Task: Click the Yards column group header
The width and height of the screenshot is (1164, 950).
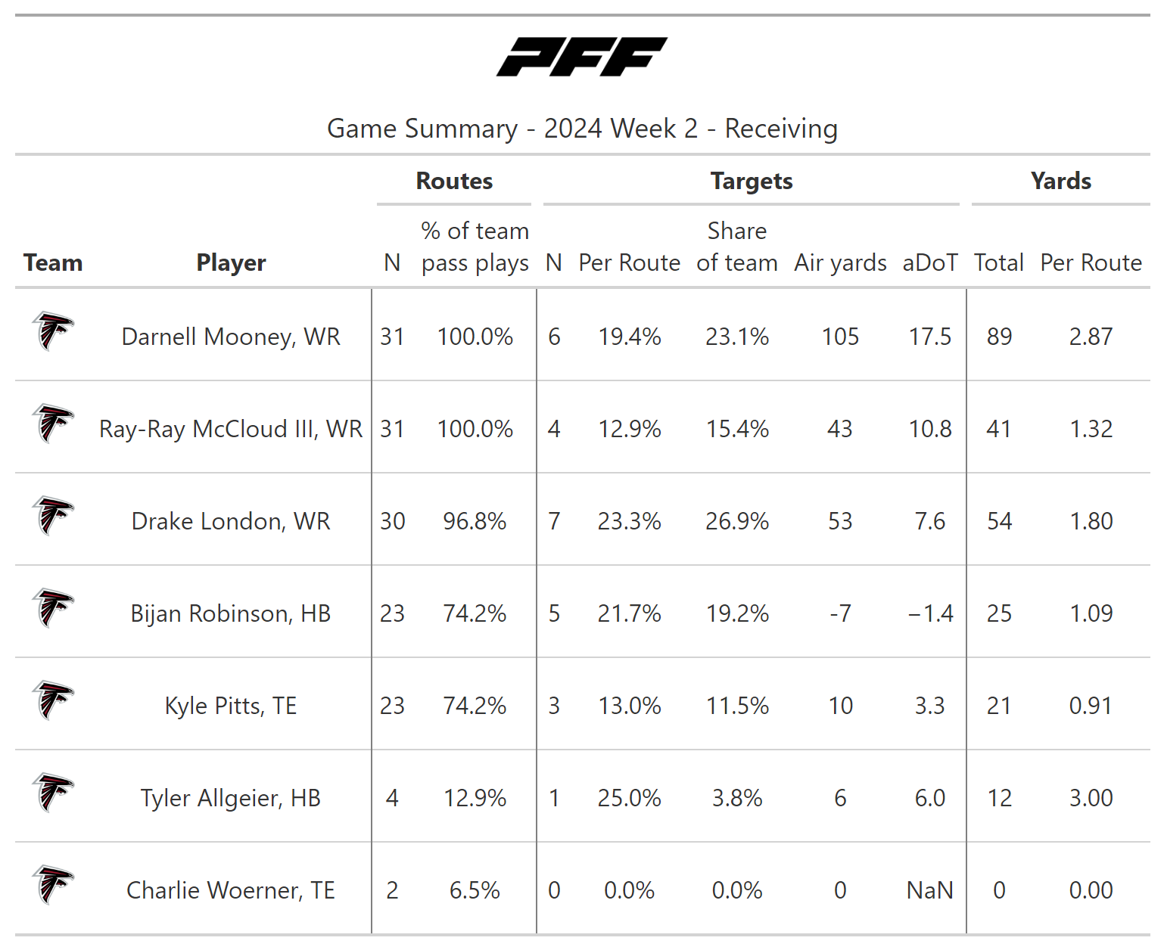Action: pyautogui.click(x=1060, y=181)
